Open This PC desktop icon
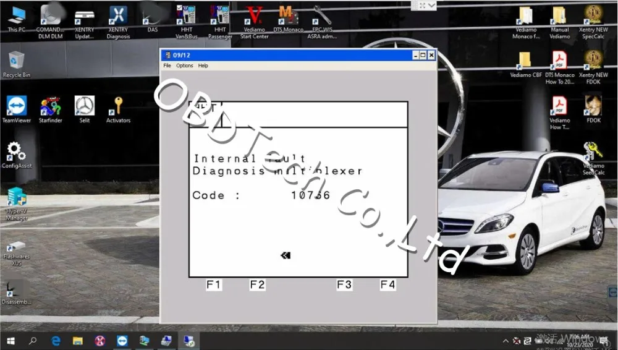The image size is (618, 350). (17, 19)
